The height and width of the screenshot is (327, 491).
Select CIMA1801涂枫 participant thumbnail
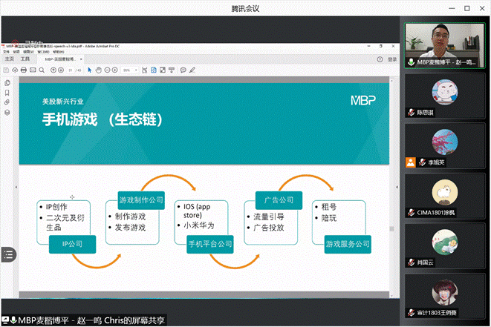tap(445, 195)
